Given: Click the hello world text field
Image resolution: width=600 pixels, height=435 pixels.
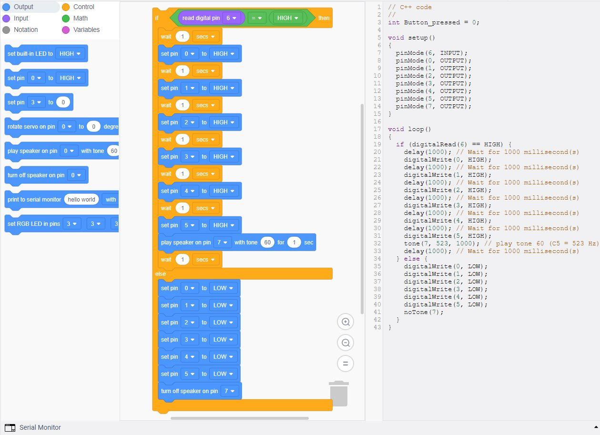Looking at the screenshot, I should 81,199.
